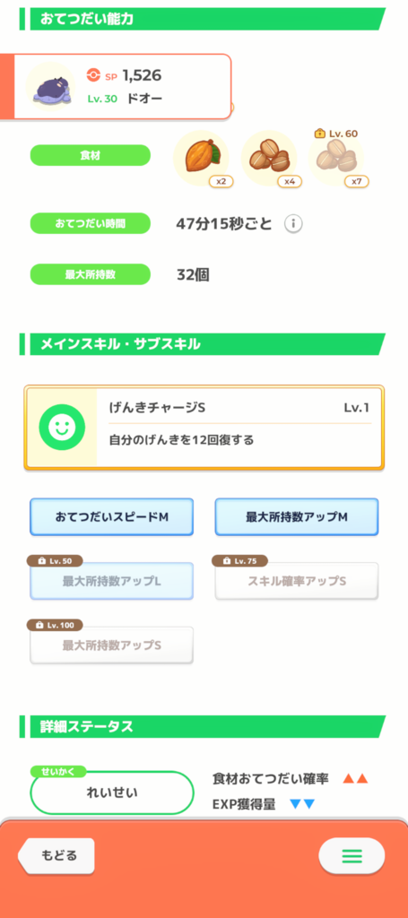Image resolution: width=408 pixels, height=918 pixels.
Task: Tap the ドオー Pokémon portrait
Action: (x=51, y=87)
